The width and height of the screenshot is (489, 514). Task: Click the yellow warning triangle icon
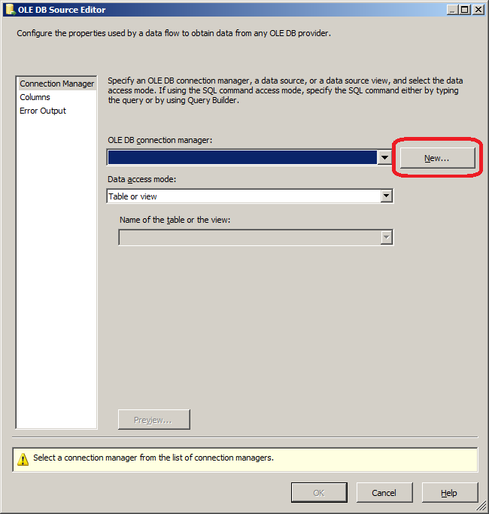(x=23, y=458)
